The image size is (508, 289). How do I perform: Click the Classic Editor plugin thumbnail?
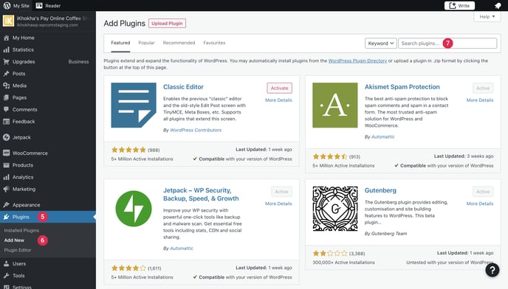click(134, 105)
